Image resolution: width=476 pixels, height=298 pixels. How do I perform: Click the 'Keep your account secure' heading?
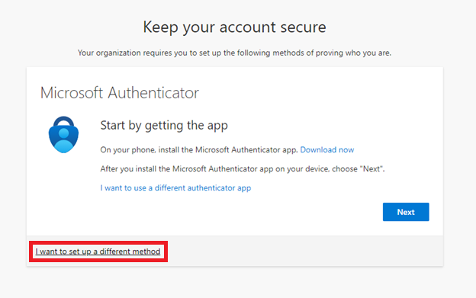[x=234, y=27]
